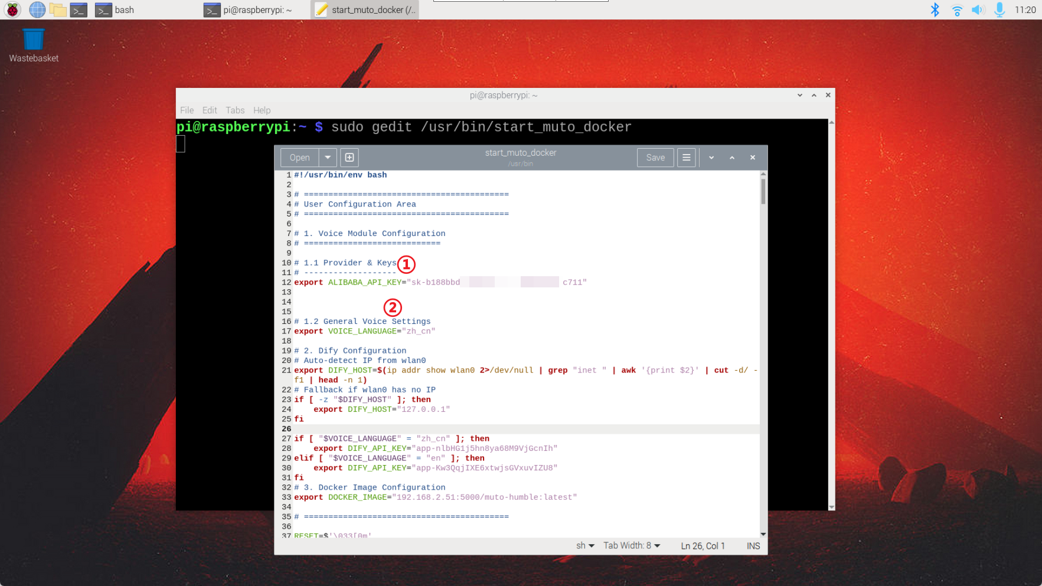Click the gedit Save button
1042x586 pixels.
[655, 158]
